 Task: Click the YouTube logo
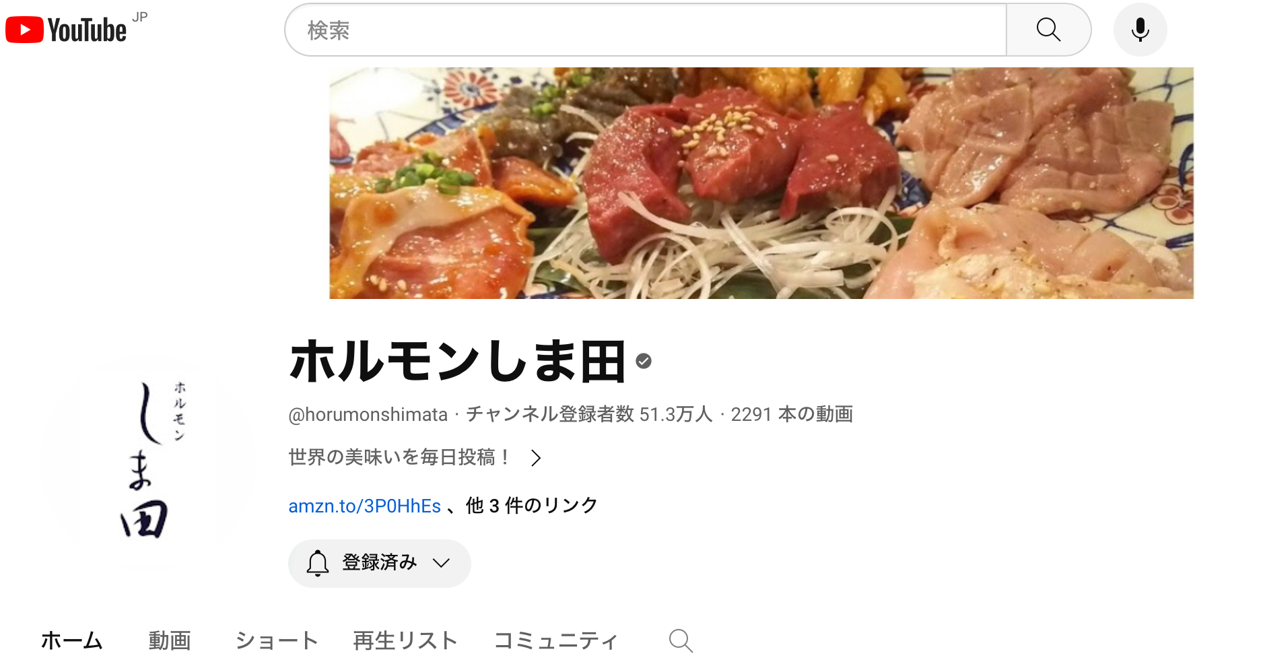pyautogui.click(x=66, y=30)
